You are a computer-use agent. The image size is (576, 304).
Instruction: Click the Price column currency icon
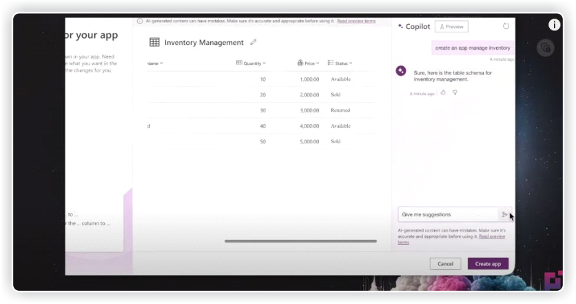(x=300, y=63)
